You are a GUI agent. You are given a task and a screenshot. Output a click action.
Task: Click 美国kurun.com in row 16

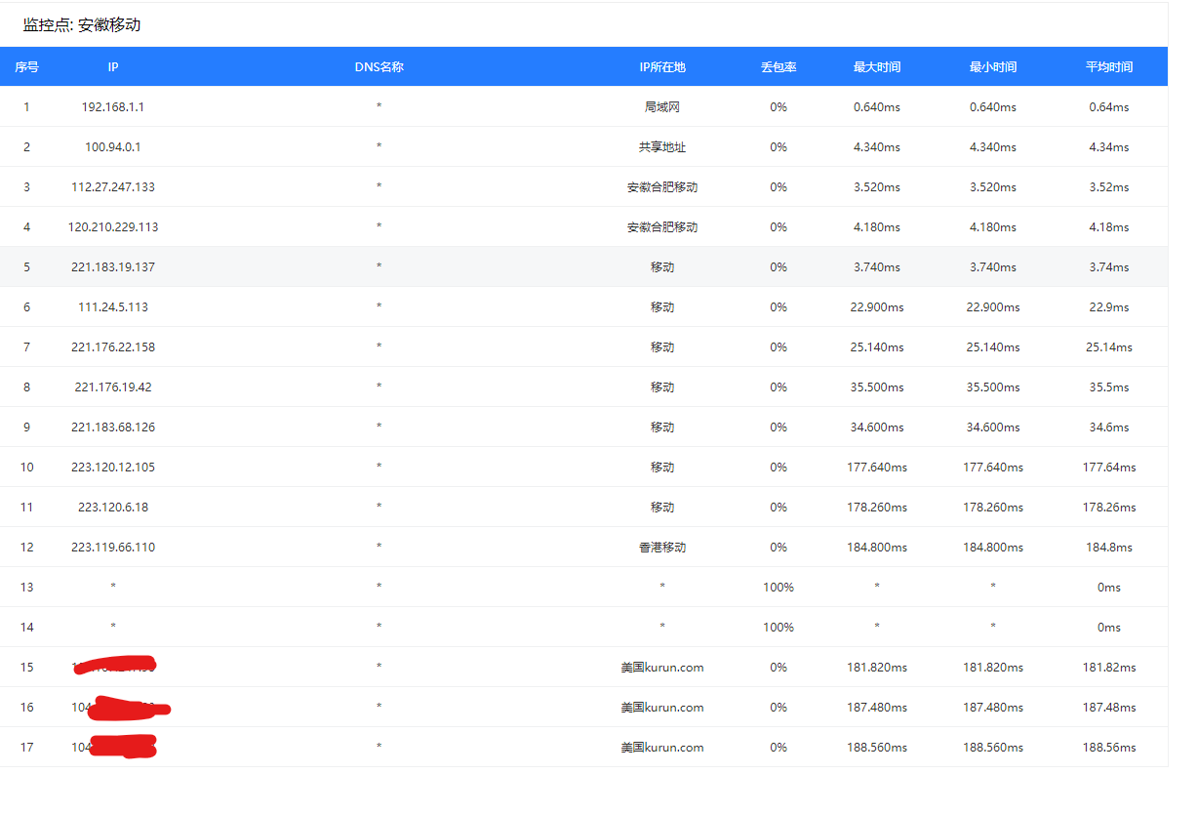662,708
